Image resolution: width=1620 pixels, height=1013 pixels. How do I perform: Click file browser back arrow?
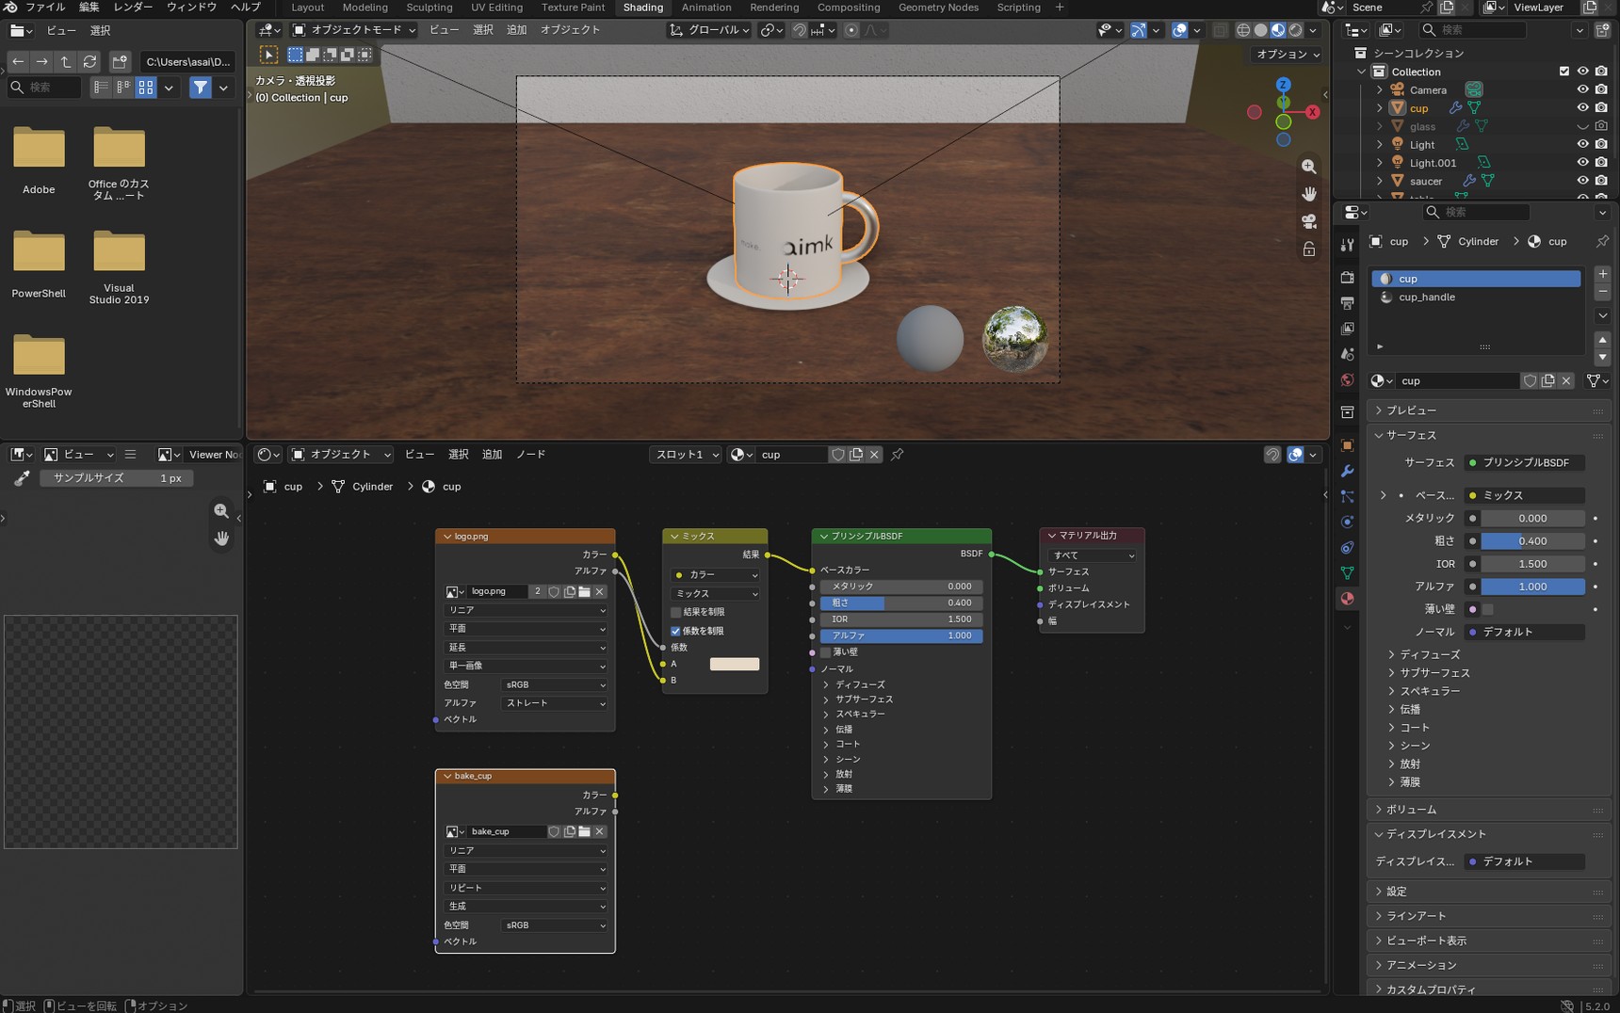[18, 61]
